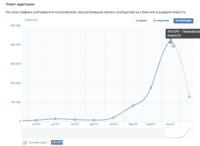Click the сен'22 data point on the line
Viewport: 200px width, 146px height.
36,120
